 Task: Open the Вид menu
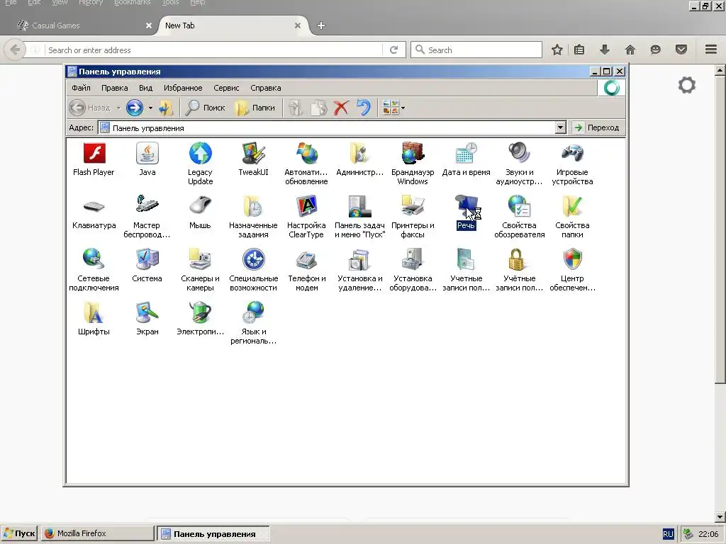pos(145,88)
